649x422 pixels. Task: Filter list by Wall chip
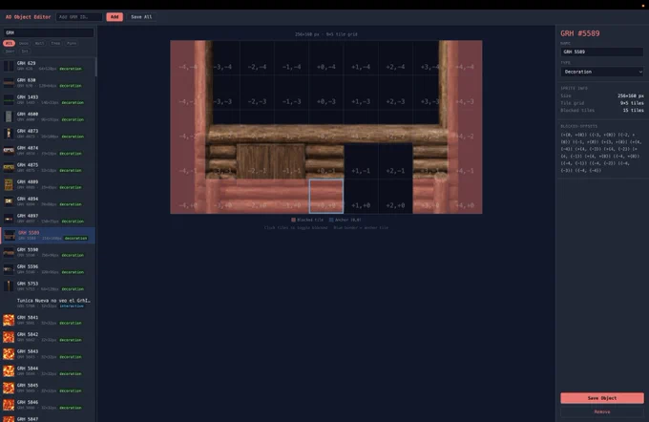coord(39,43)
